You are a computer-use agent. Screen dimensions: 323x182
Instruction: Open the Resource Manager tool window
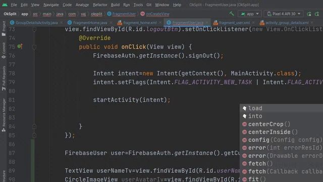click(4, 115)
